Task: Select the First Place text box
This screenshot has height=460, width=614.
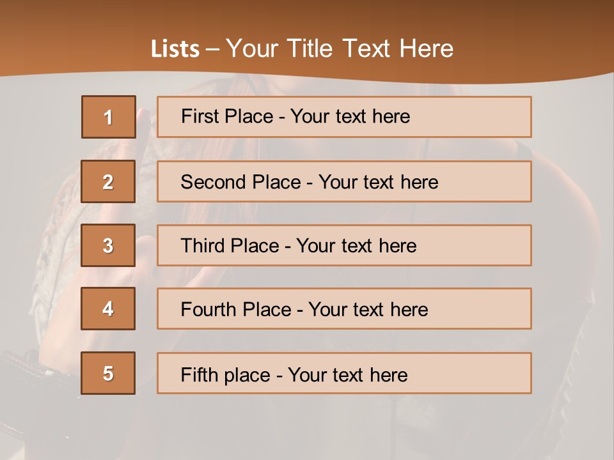Action: (x=344, y=117)
